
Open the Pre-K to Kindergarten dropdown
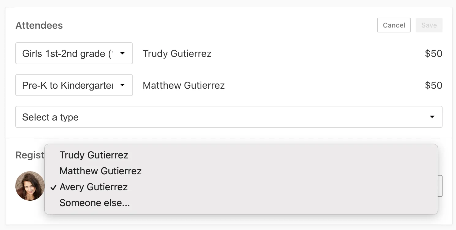coord(67,85)
